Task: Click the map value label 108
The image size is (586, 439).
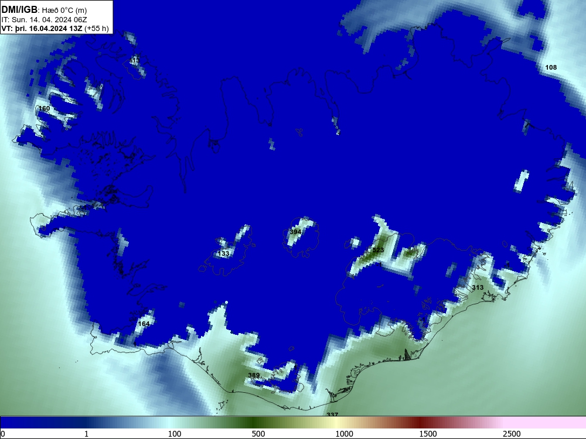Action: tap(551, 67)
